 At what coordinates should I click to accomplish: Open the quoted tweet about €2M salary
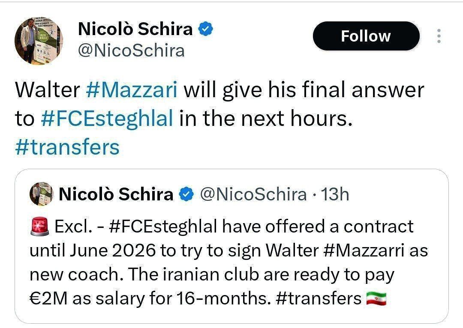click(231, 274)
